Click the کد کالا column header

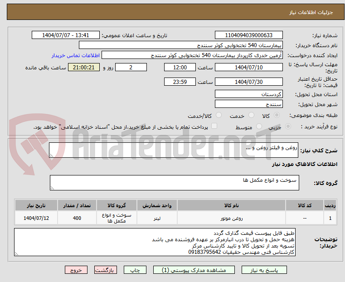(x=305, y=205)
